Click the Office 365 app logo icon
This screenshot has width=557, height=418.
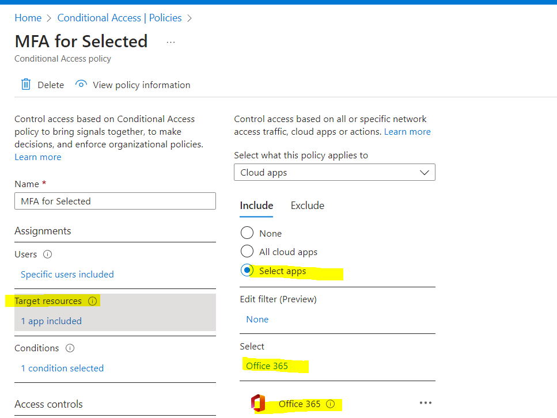click(258, 404)
